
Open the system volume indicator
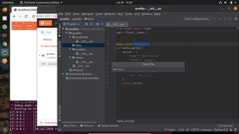226,3
